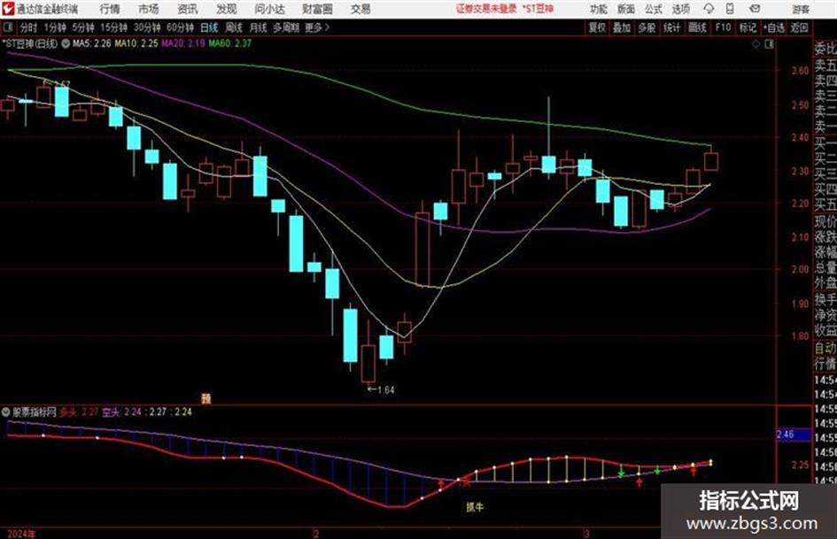Viewport: 837px width, 539px height.
Task: Select the 月线 monthly period tab
Action: coord(258,27)
